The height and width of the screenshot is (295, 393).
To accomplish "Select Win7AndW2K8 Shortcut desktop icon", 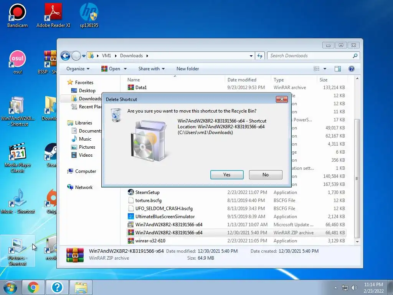I will click(x=17, y=111).
